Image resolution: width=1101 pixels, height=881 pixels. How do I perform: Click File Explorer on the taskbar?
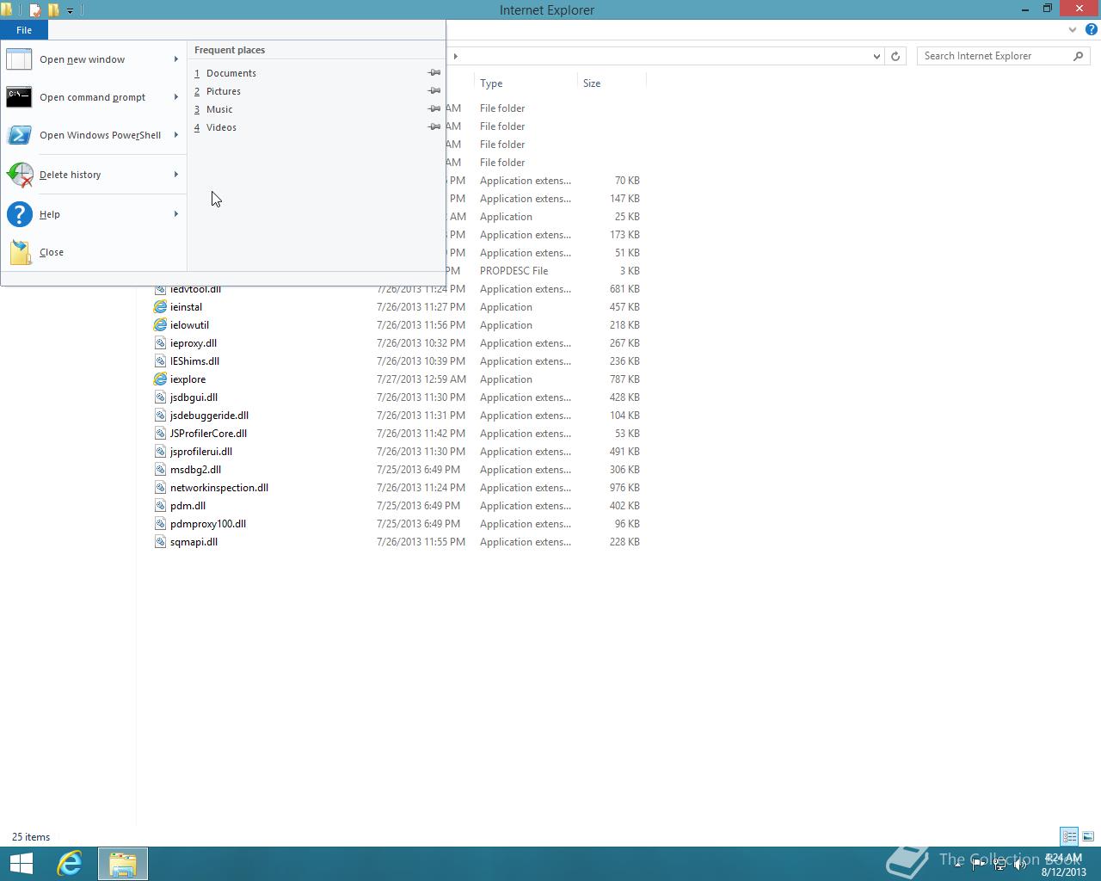coord(123,864)
